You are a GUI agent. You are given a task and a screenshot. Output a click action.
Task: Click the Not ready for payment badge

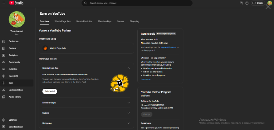click(x=166, y=34)
